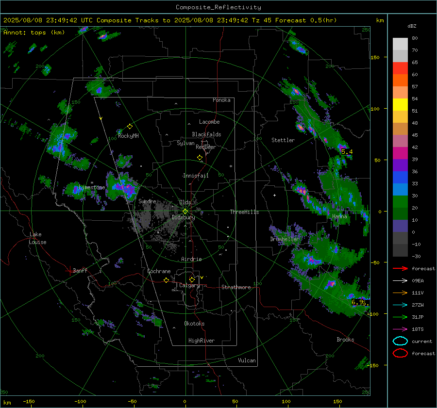Click the Strathmore label
437x408 pixels.
click(236, 287)
